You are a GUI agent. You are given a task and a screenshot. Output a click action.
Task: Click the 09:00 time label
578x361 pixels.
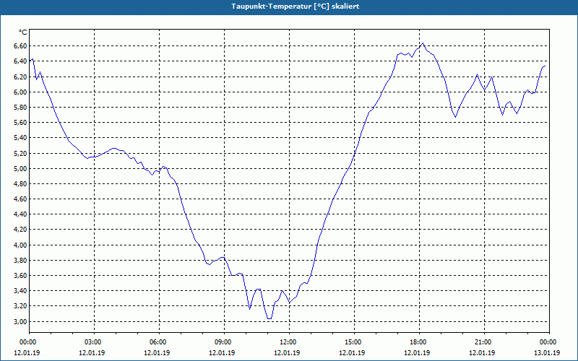tap(224, 342)
